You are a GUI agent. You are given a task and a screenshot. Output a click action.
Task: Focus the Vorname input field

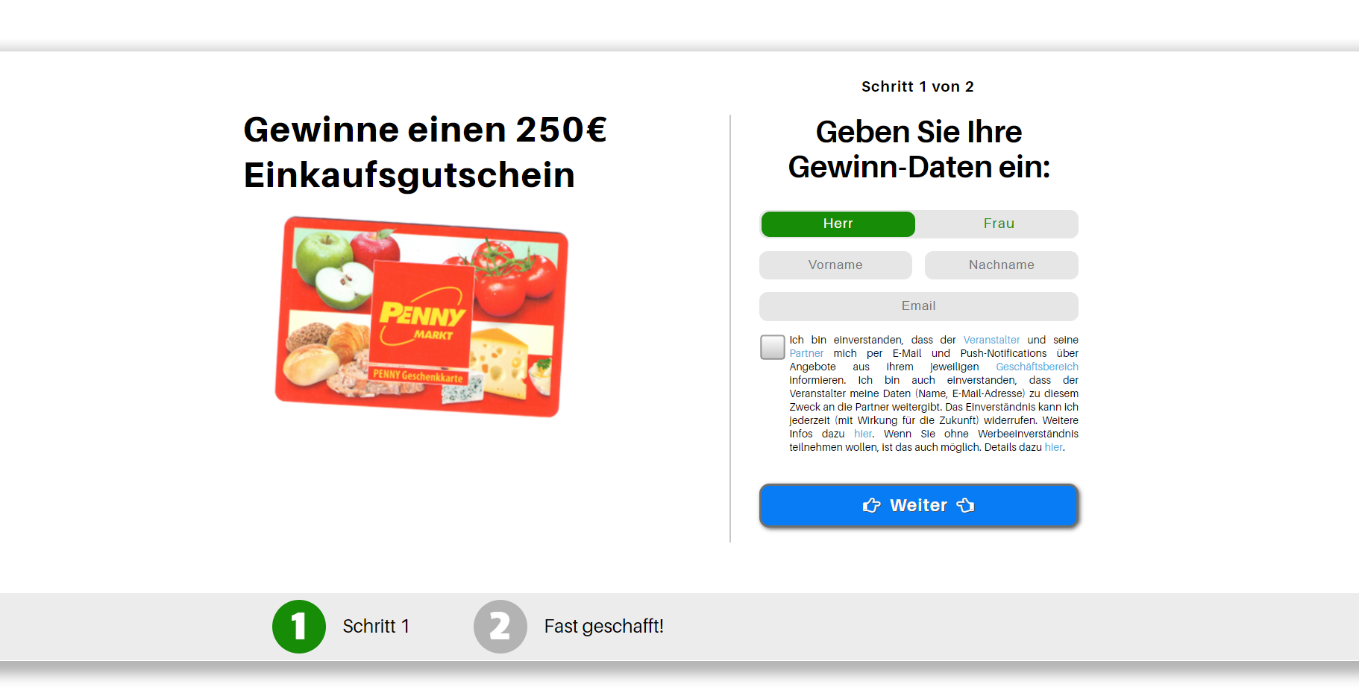835,265
